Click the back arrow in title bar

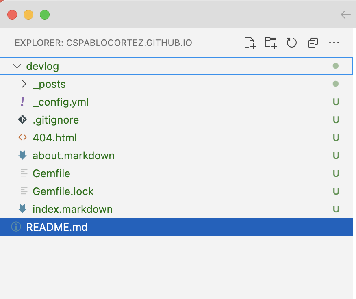tap(345, 15)
